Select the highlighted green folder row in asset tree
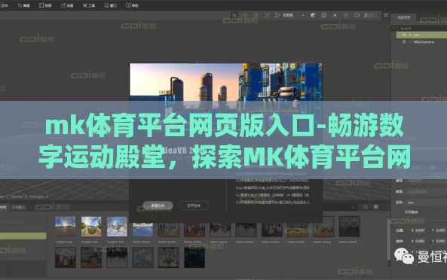The height and width of the screenshot is (280, 447). (x=23, y=236)
